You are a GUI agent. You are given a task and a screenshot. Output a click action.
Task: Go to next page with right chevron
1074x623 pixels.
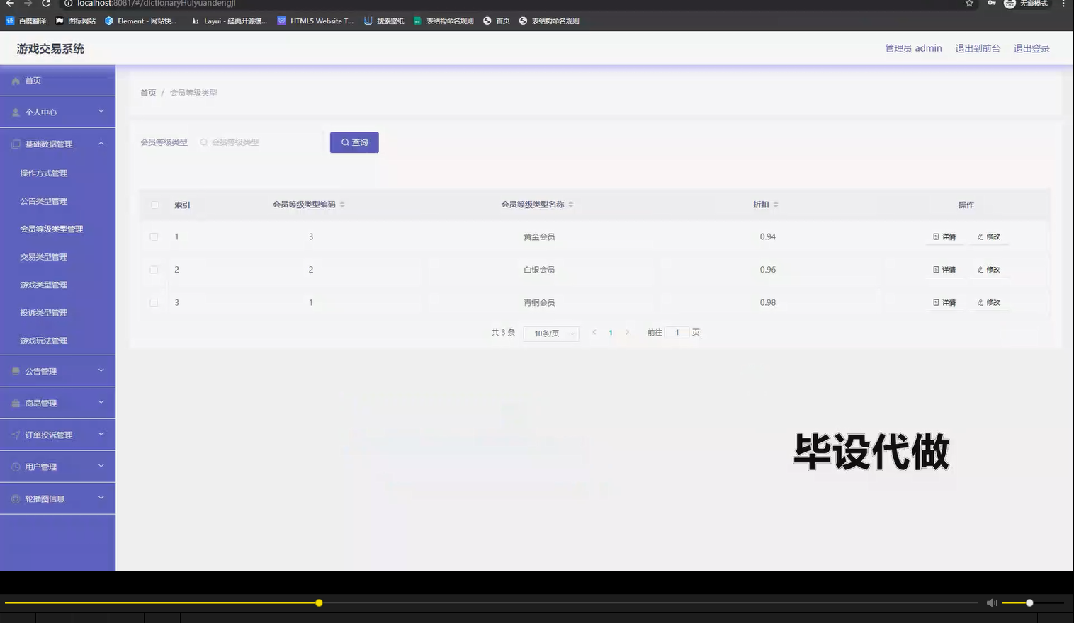[x=628, y=332]
